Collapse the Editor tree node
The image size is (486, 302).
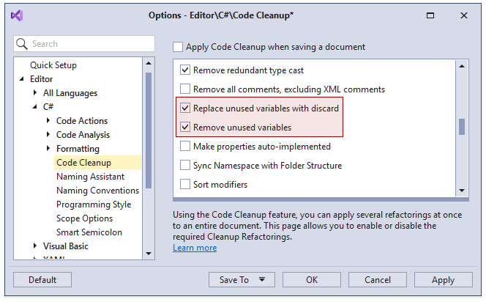21,79
